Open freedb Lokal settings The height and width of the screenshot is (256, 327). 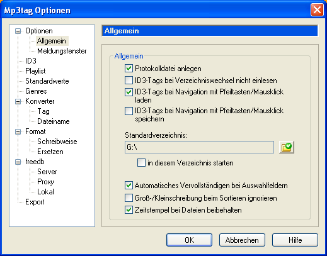tap(45, 192)
